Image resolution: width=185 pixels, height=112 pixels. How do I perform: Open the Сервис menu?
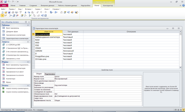coord(38,9)
